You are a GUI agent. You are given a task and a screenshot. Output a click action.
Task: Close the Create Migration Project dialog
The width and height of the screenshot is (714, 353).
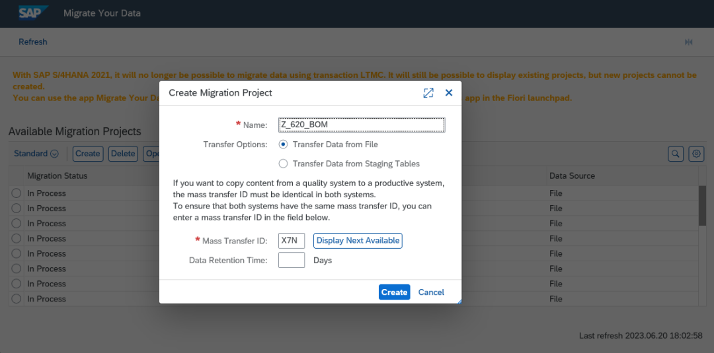448,92
